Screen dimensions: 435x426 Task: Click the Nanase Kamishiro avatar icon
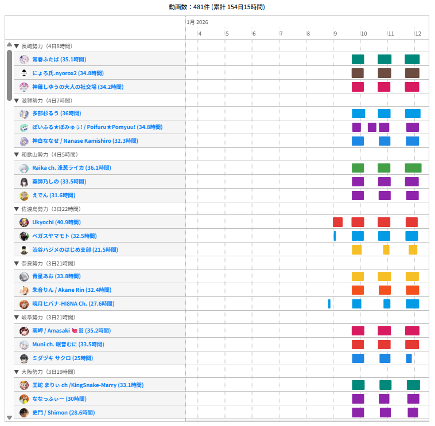[24, 141]
